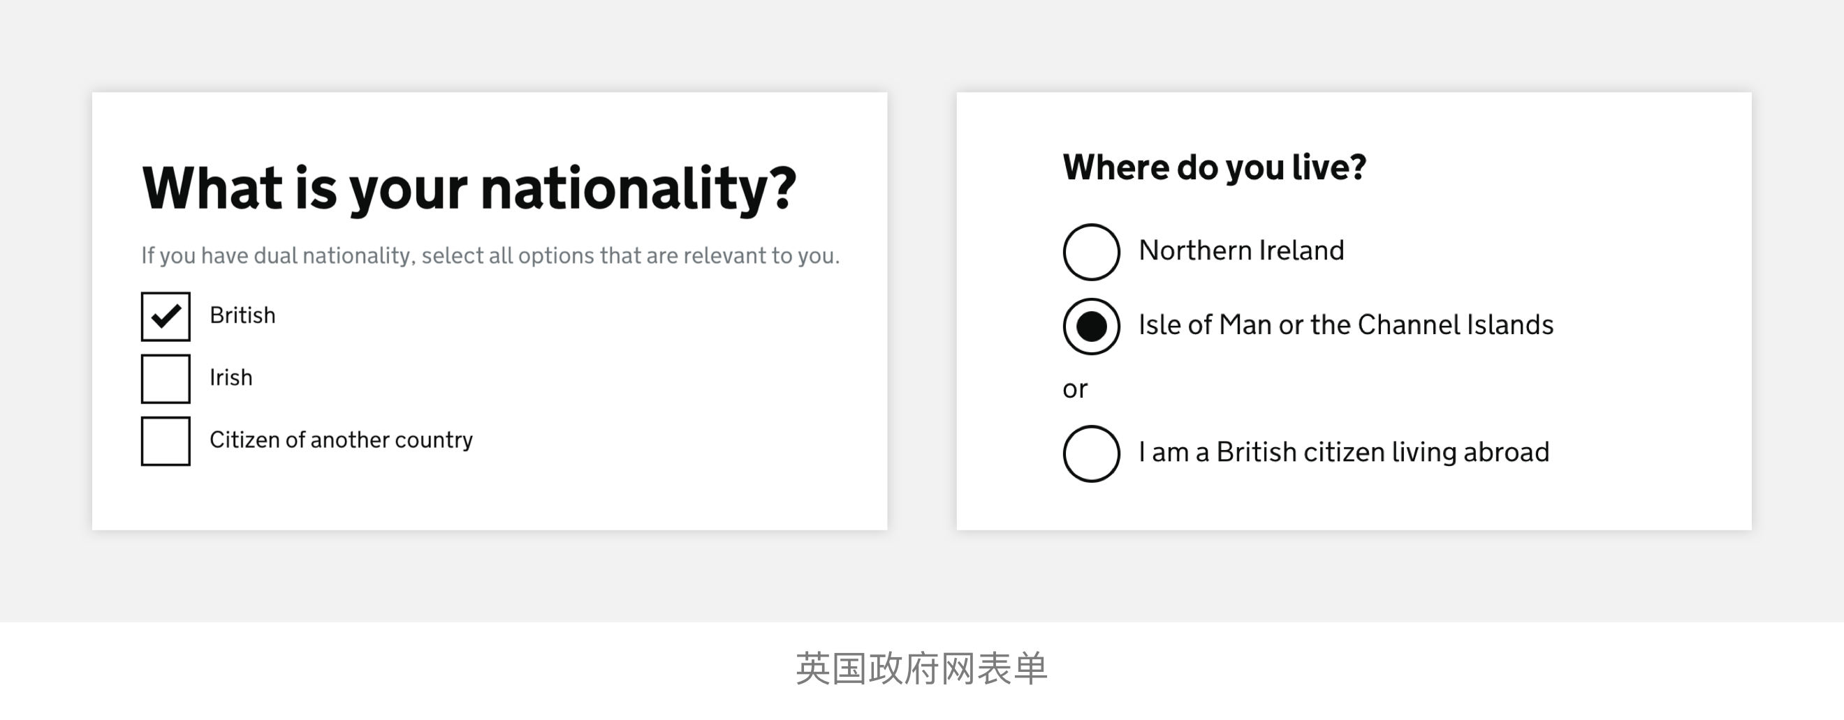
Task: Click the 'Where do you live?' heading
Action: (1214, 168)
